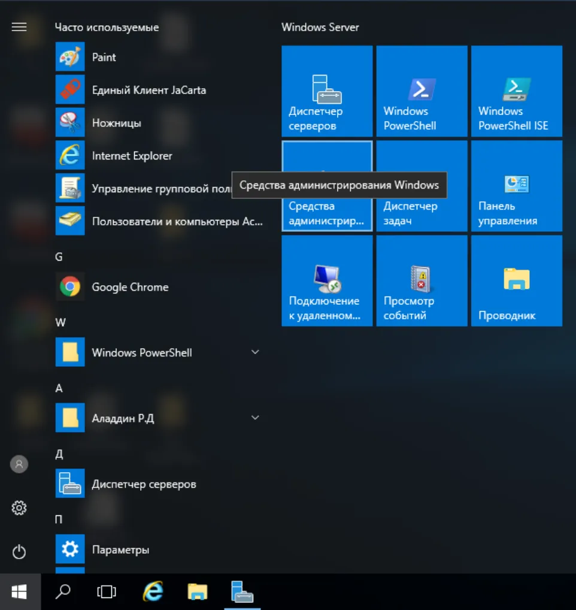This screenshot has height=610, width=576.
Task: Launch Internet Explorer from the app list
Action: [x=159, y=156]
